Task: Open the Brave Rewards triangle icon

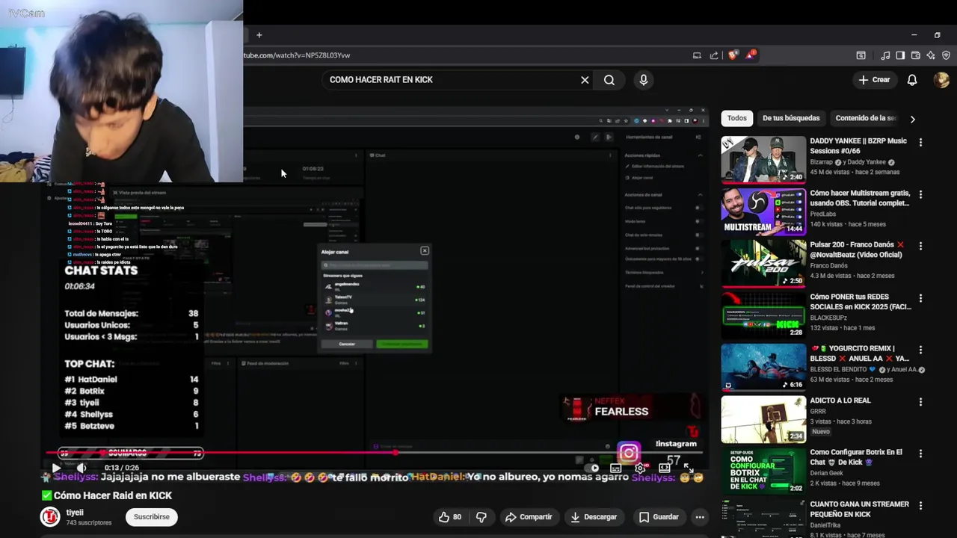Action: click(x=750, y=55)
